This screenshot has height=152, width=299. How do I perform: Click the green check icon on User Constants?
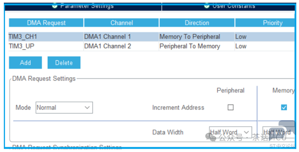click(207, 6)
